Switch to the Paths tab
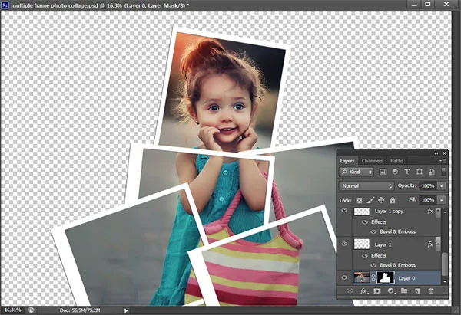461x315 pixels. pos(397,161)
